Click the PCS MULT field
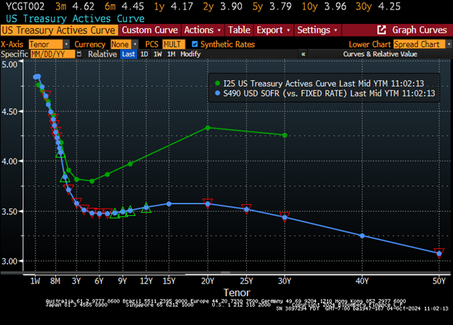The height and width of the screenshot is (325, 453). 174,44
